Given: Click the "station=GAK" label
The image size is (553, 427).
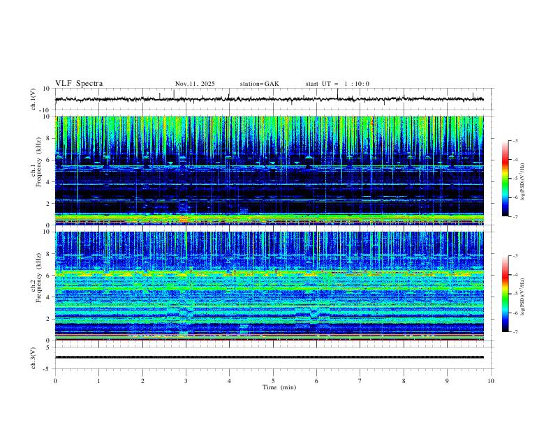Looking at the screenshot, I should click(x=259, y=84).
